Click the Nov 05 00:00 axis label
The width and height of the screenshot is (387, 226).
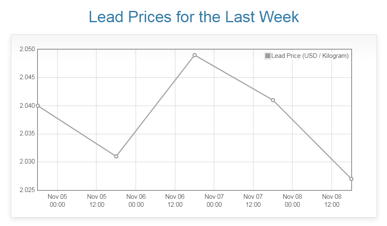point(58,200)
